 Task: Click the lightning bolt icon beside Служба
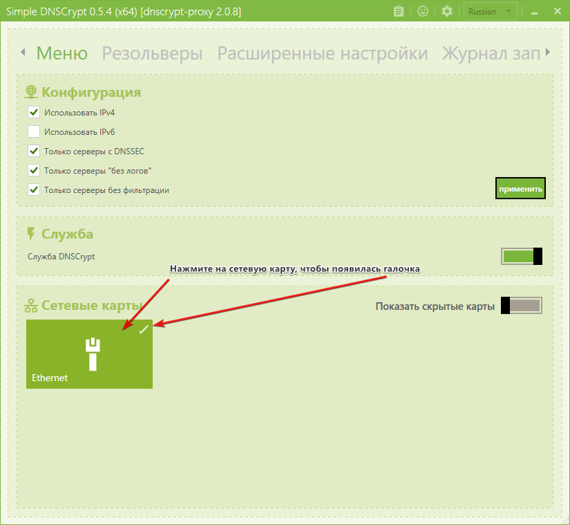pyautogui.click(x=30, y=234)
